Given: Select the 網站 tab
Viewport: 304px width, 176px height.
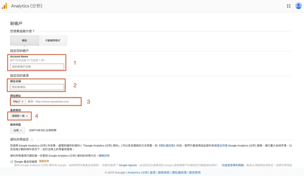Looking at the screenshot, I should click(24, 40).
